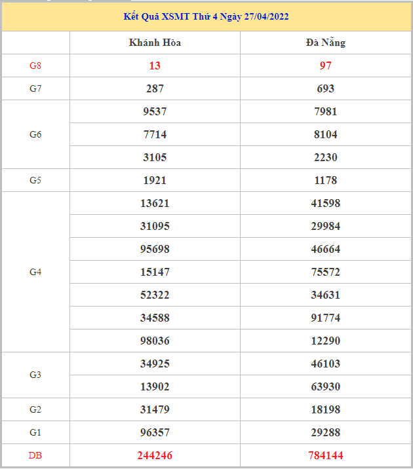This screenshot has height=469, width=413.
Task: Select the G7 result 287
Action: point(155,88)
